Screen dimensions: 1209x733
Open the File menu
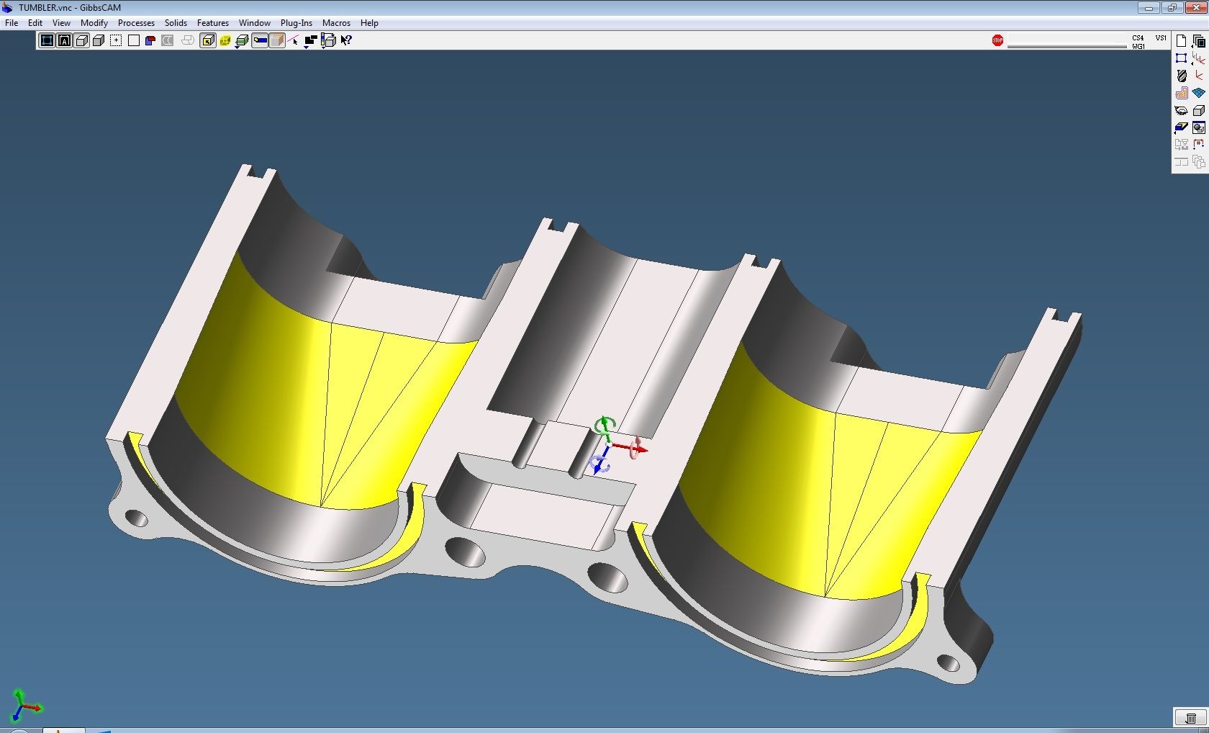pos(12,23)
